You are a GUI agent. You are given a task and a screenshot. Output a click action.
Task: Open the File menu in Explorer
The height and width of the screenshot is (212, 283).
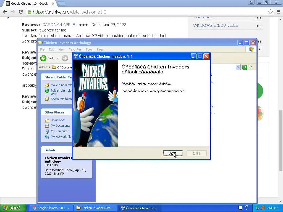pyautogui.click(x=42, y=49)
